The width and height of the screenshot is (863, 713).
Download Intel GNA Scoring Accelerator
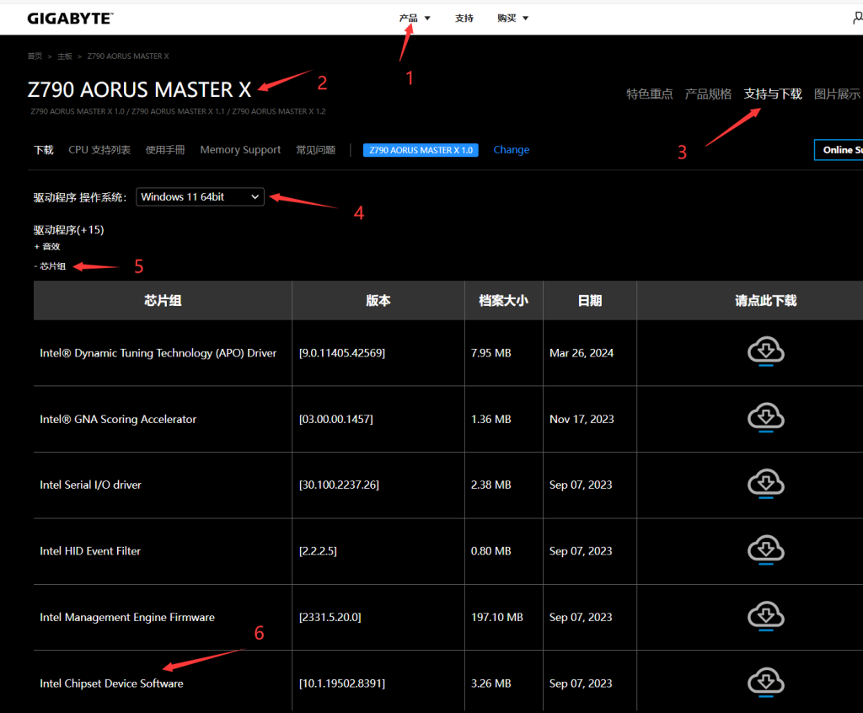[x=765, y=417]
